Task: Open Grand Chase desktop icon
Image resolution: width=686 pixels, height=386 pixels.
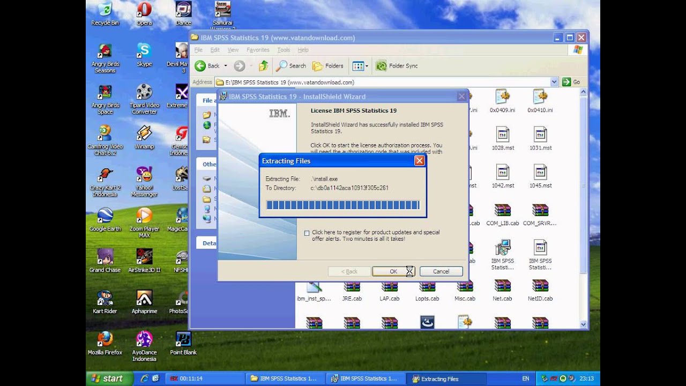Action: [105, 261]
